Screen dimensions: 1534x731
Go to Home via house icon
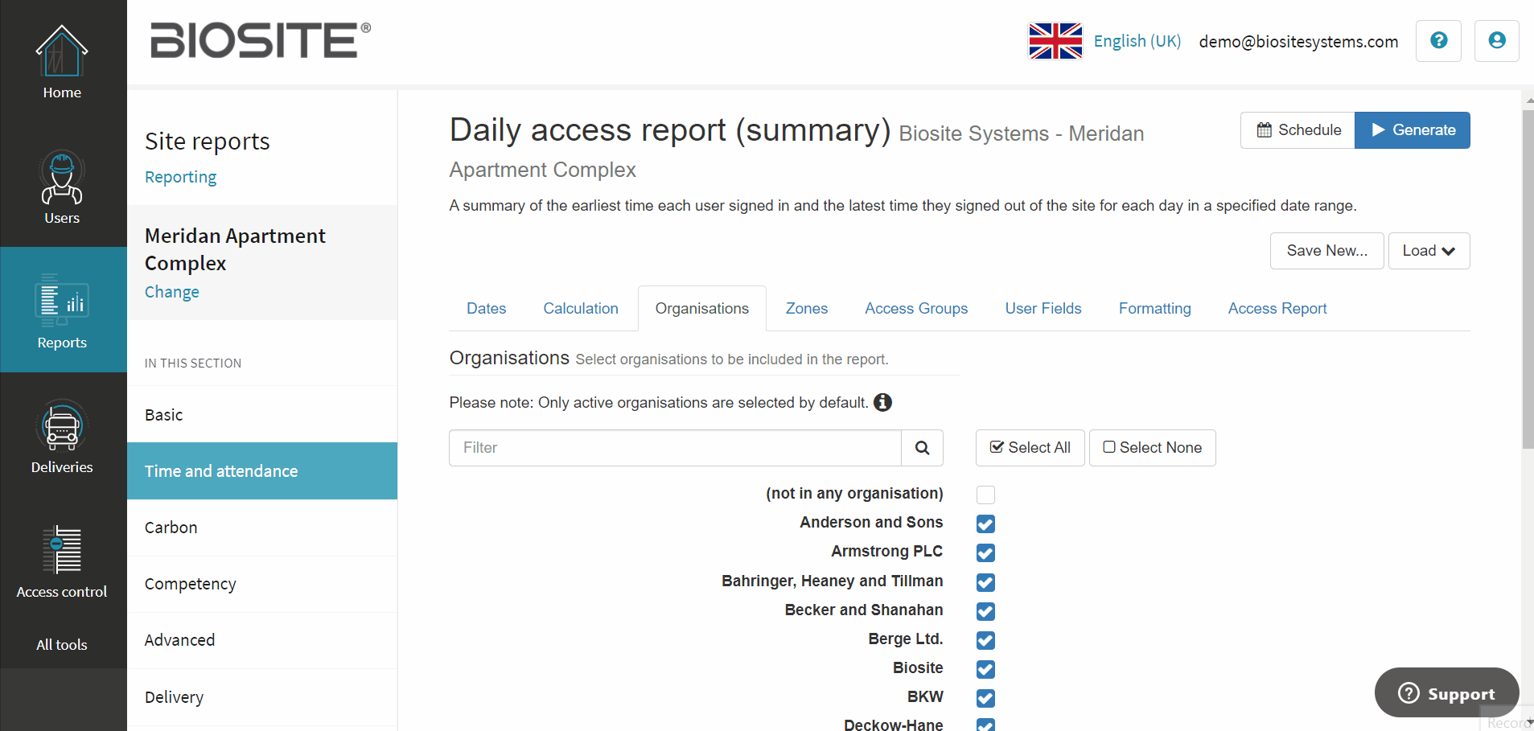point(62,51)
